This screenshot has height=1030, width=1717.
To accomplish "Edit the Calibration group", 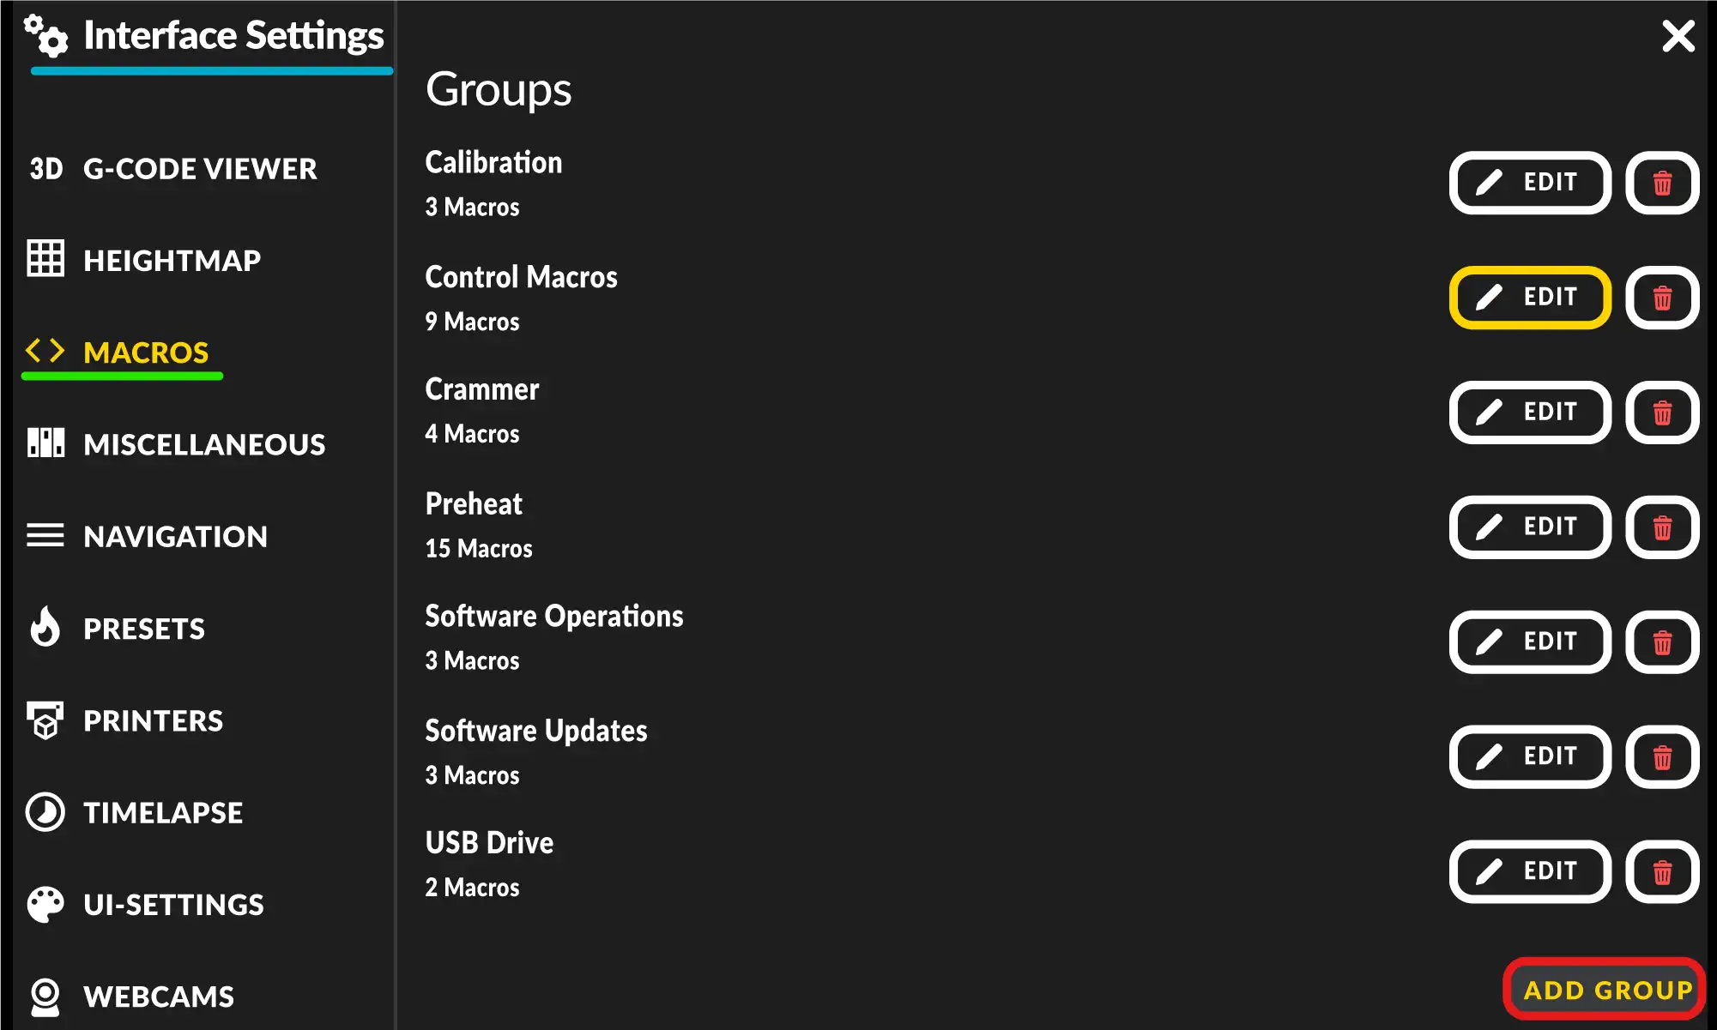I will click(1529, 183).
